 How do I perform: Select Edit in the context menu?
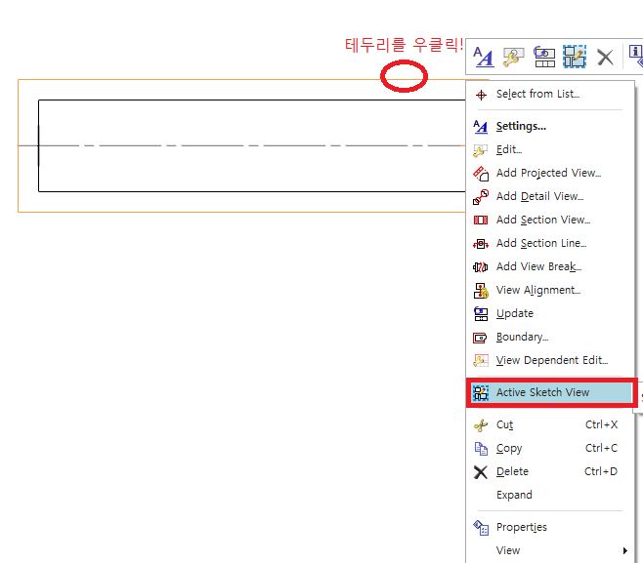(509, 149)
